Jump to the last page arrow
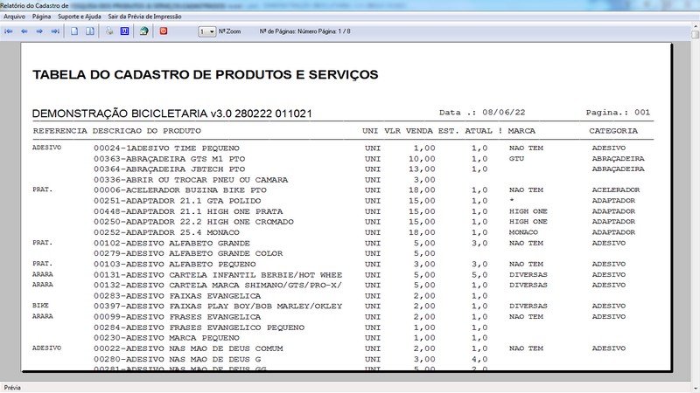The width and height of the screenshot is (700, 393). click(x=55, y=31)
